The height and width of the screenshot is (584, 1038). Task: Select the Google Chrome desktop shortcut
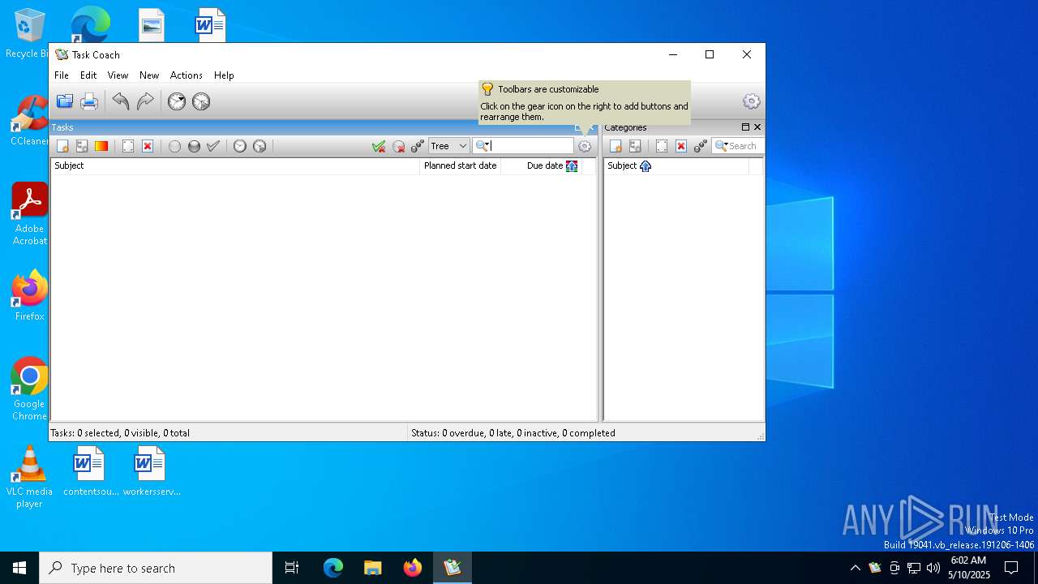point(29,389)
